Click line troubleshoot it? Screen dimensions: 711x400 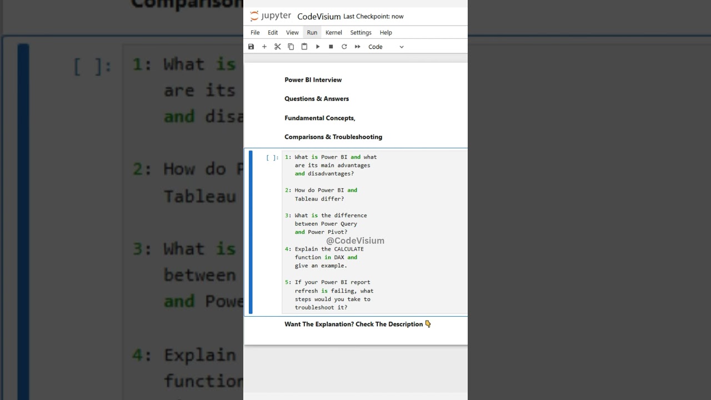(x=321, y=308)
